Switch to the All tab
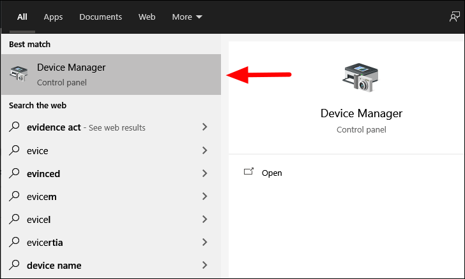465x279 pixels. pyautogui.click(x=22, y=17)
